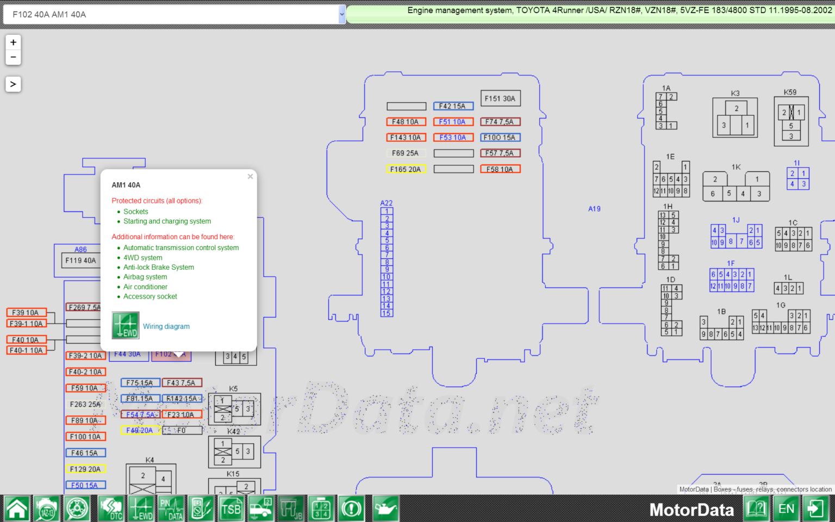This screenshot has width=835, height=522.
Task: Open the brake warning lamp icon
Action: click(x=351, y=509)
